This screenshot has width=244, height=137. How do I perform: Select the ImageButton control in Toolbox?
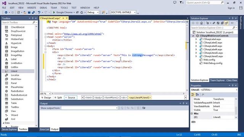coord(18,51)
